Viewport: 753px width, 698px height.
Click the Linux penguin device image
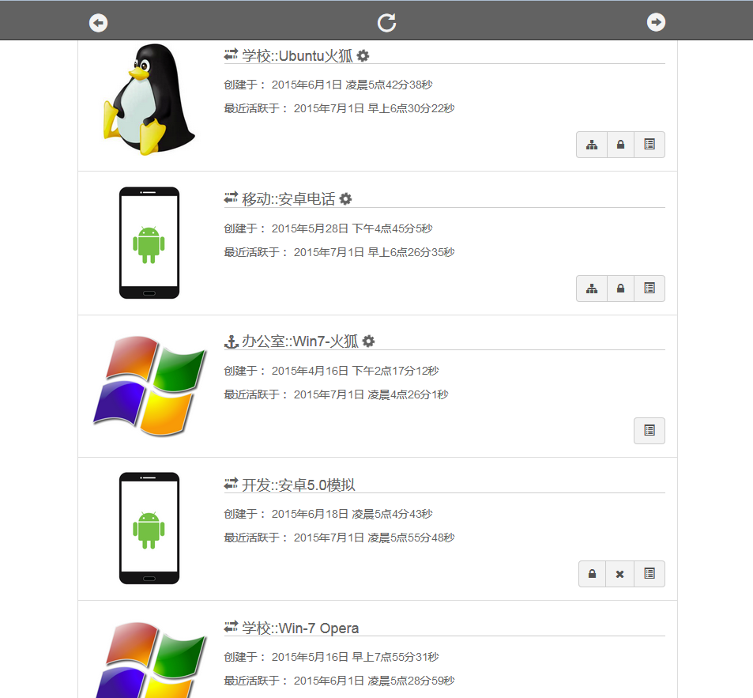148,99
